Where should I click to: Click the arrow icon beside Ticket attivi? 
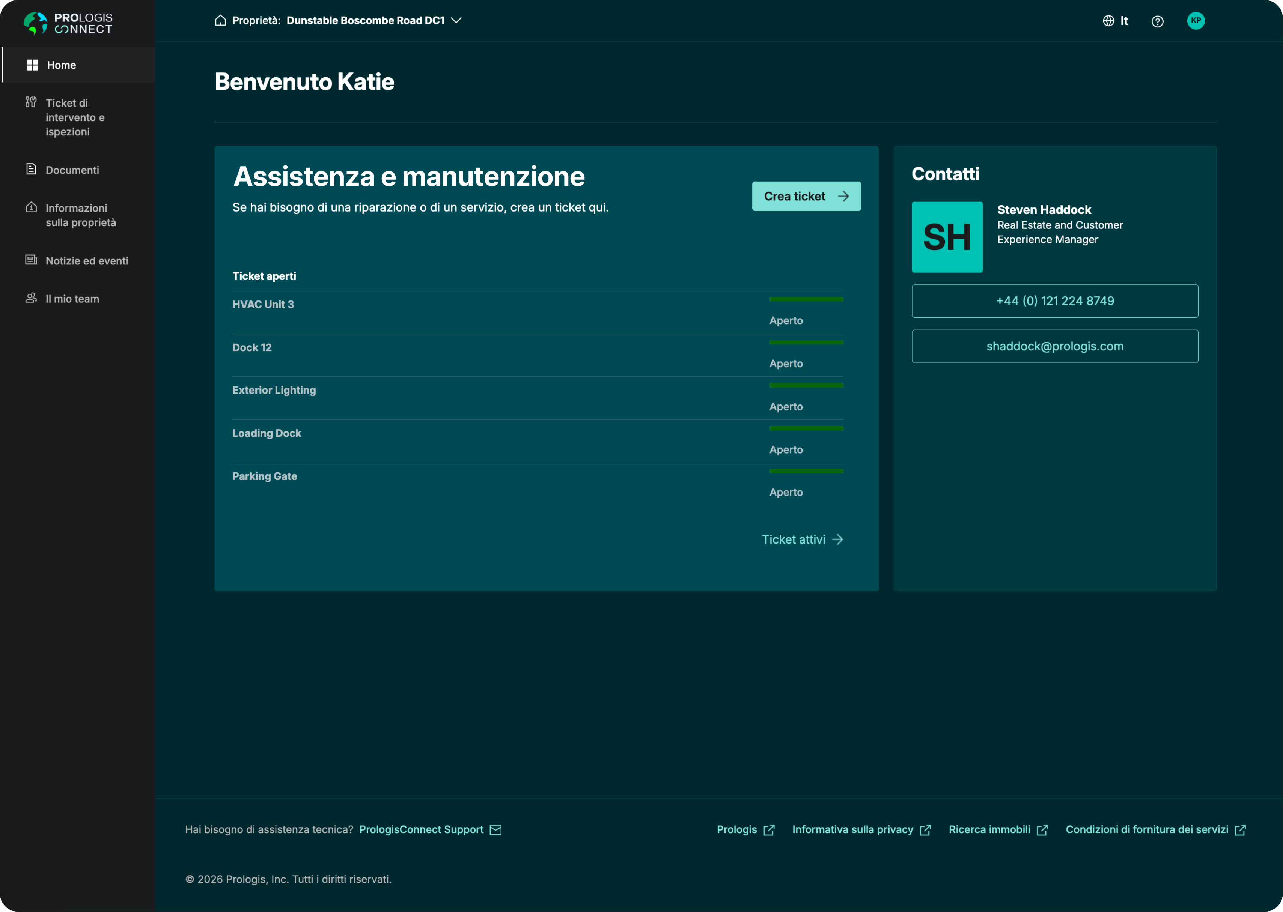tap(837, 539)
